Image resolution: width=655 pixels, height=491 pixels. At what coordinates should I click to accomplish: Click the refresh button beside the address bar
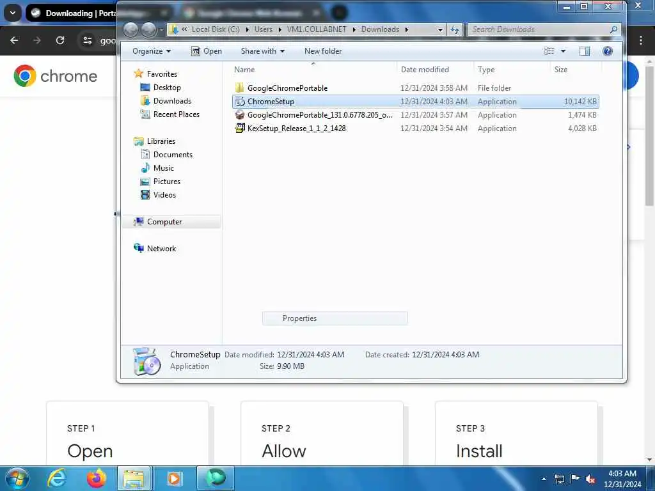(455, 29)
